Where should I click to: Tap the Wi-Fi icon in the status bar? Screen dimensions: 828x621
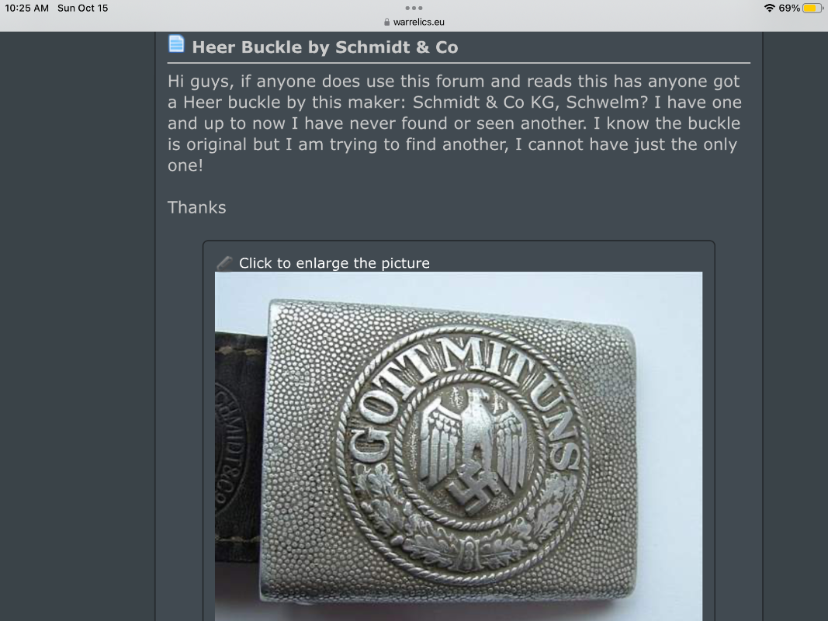point(770,7)
